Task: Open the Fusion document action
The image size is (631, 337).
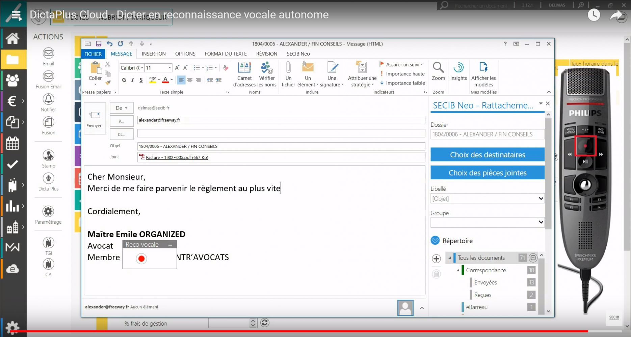Action: click(x=48, y=122)
